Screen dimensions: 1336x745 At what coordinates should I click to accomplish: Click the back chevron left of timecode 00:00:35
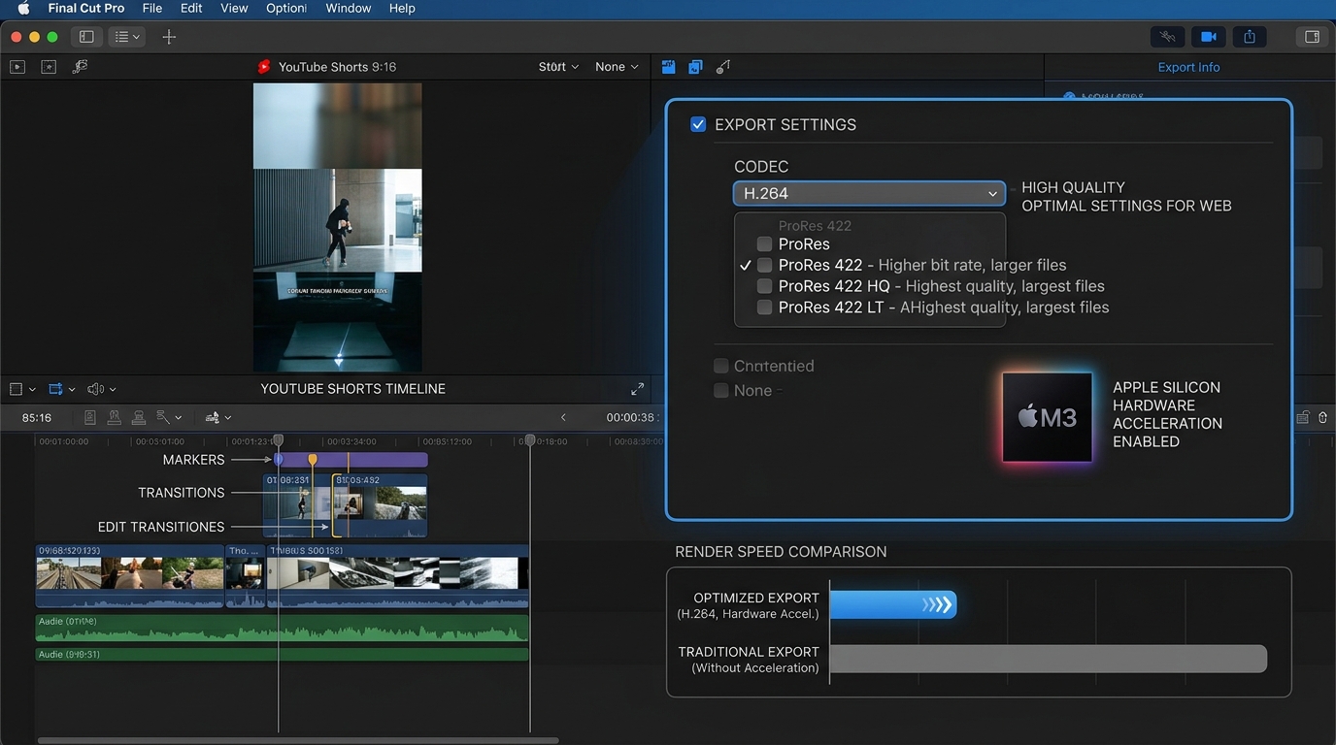[563, 417]
